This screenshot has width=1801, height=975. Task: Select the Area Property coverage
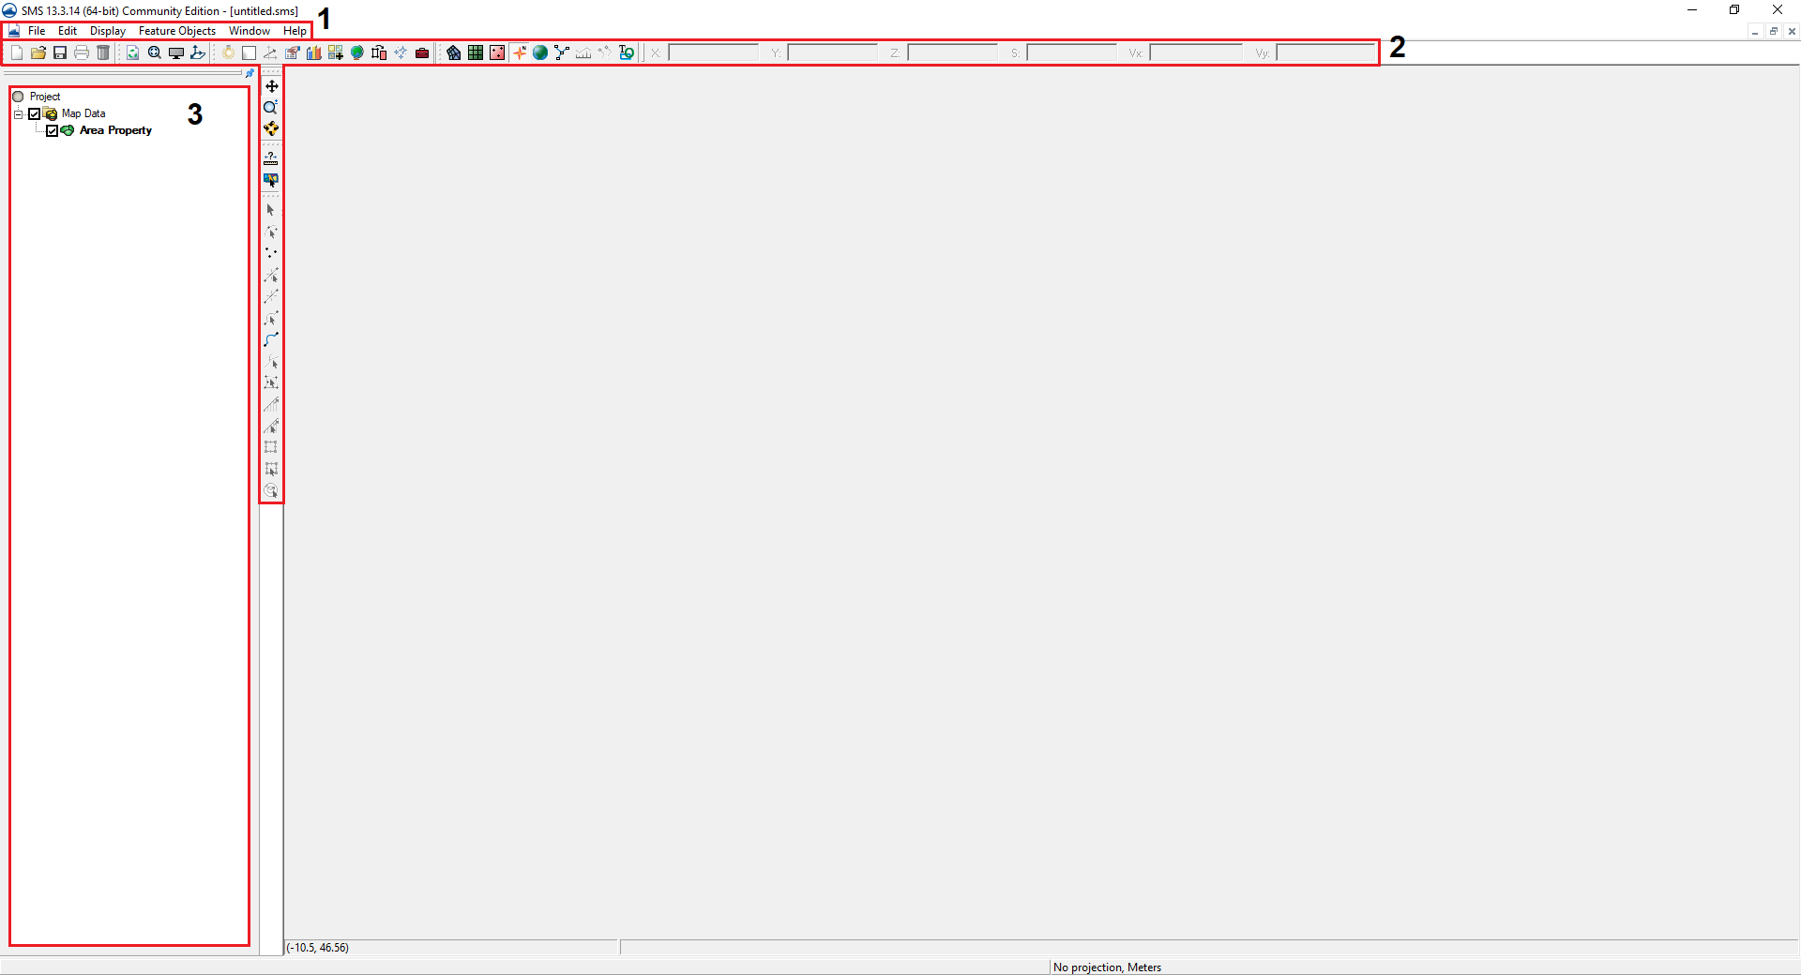tap(115, 130)
